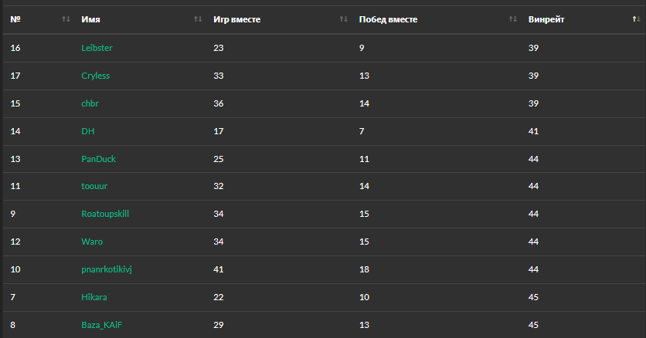Select Roatoupskill player link

click(x=105, y=214)
